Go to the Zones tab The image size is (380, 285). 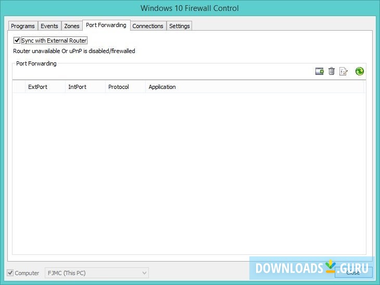[x=72, y=26]
